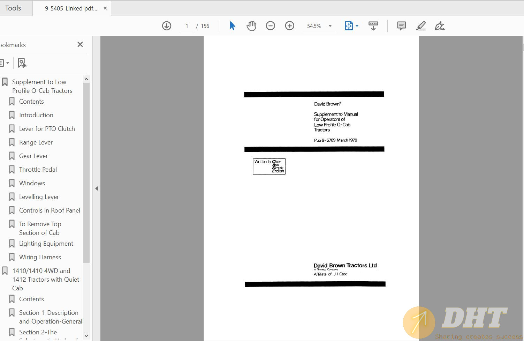This screenshot has width=524, height=341.
Task: Select Gear Lever bookmark
Action: coord(33,156)
